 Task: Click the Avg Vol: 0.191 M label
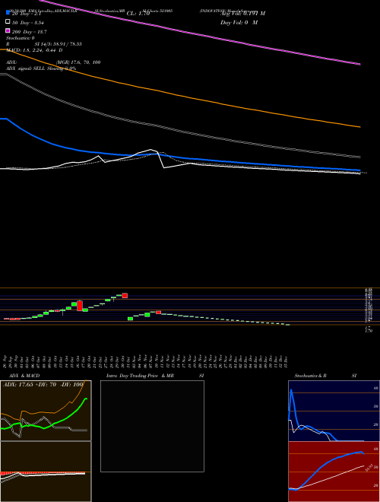pyautogui.click(x=242, y=14)
